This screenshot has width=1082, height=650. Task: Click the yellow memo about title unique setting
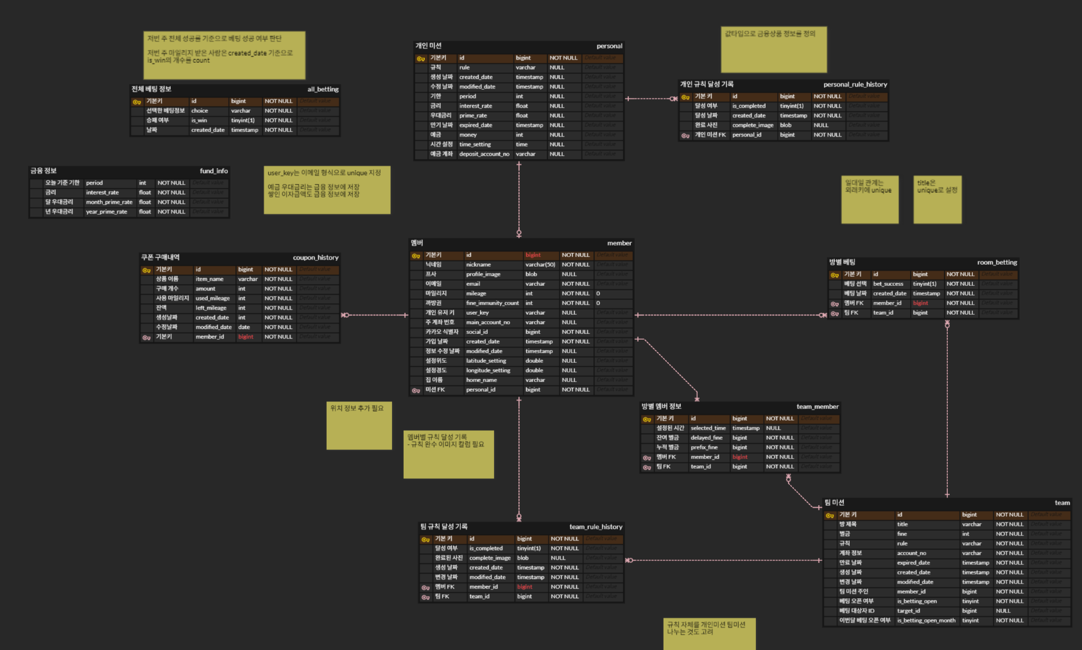937,200
